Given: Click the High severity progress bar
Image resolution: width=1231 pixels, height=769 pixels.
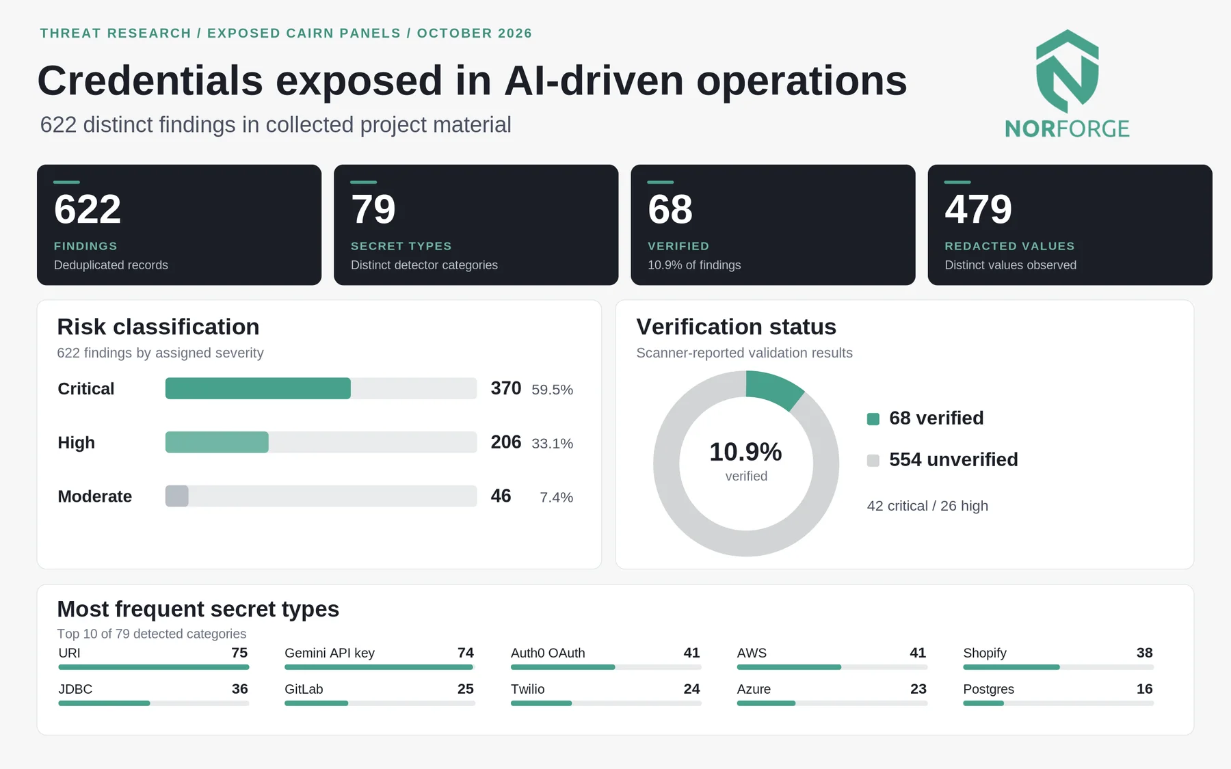Looking at the screenshot, I should [321, 442].
